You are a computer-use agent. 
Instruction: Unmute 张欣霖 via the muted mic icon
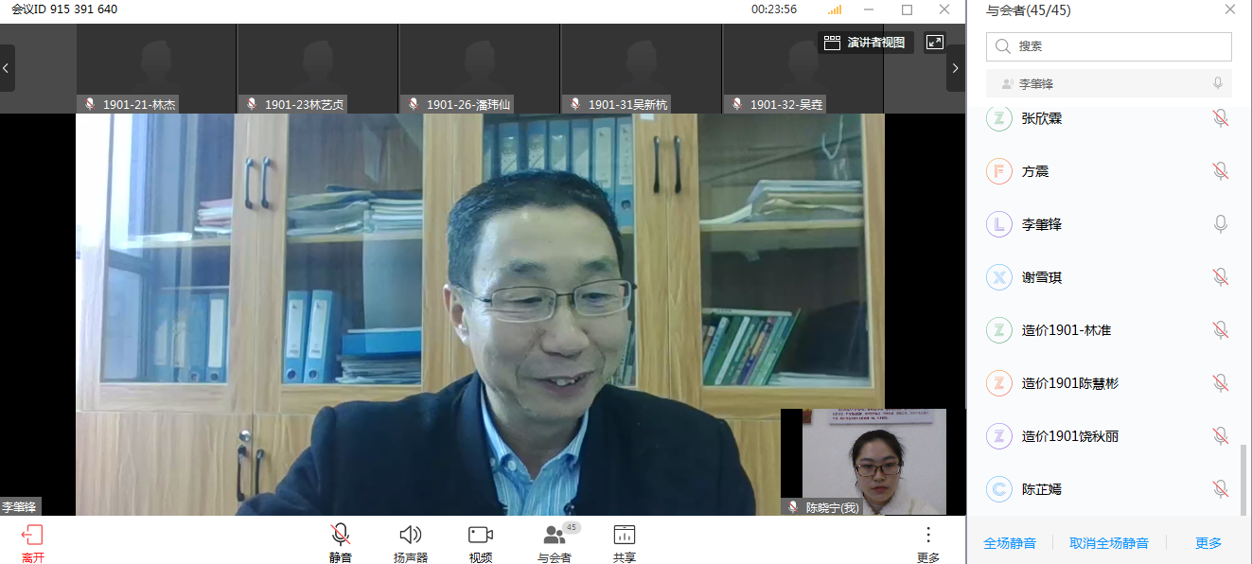(1221, 118)
